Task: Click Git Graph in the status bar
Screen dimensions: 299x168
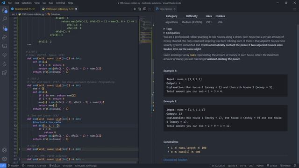Action: [67, 166]
